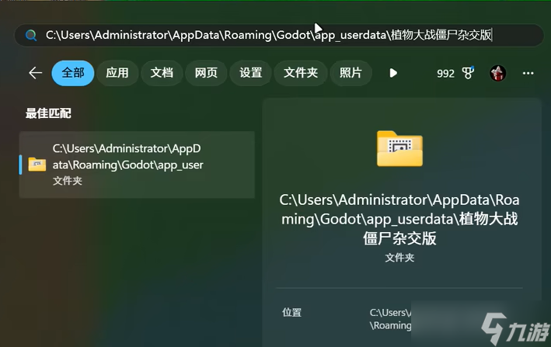
Task: Open the rewards points 992 indicator
Action: [445, 73]
